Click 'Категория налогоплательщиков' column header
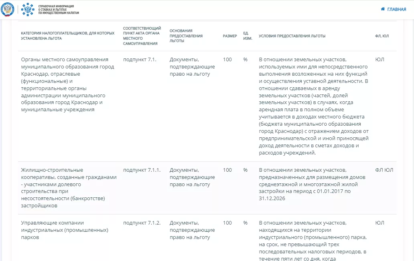The width and height of the screenshot is (414, 261). (x=67, y=36)
